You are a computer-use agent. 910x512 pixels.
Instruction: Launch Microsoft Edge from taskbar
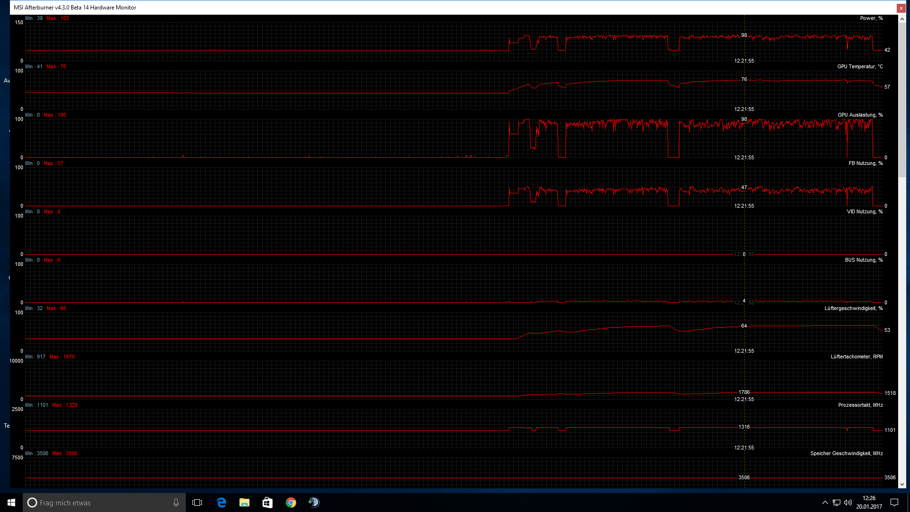coord(221,503)
